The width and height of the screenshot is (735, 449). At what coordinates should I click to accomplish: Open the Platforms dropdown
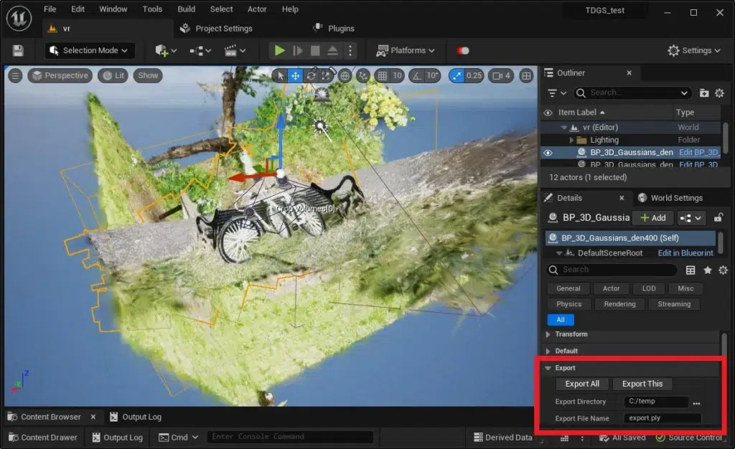tap(406, 50)
